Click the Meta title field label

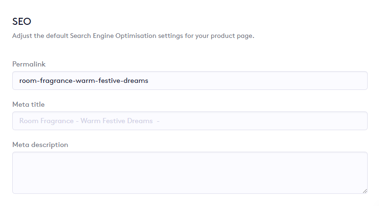(x=28, y=104)
